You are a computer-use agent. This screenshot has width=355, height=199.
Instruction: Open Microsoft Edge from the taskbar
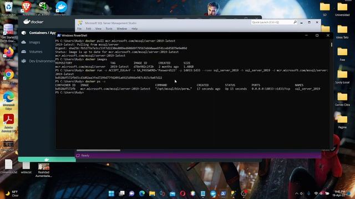coord(142,193)
